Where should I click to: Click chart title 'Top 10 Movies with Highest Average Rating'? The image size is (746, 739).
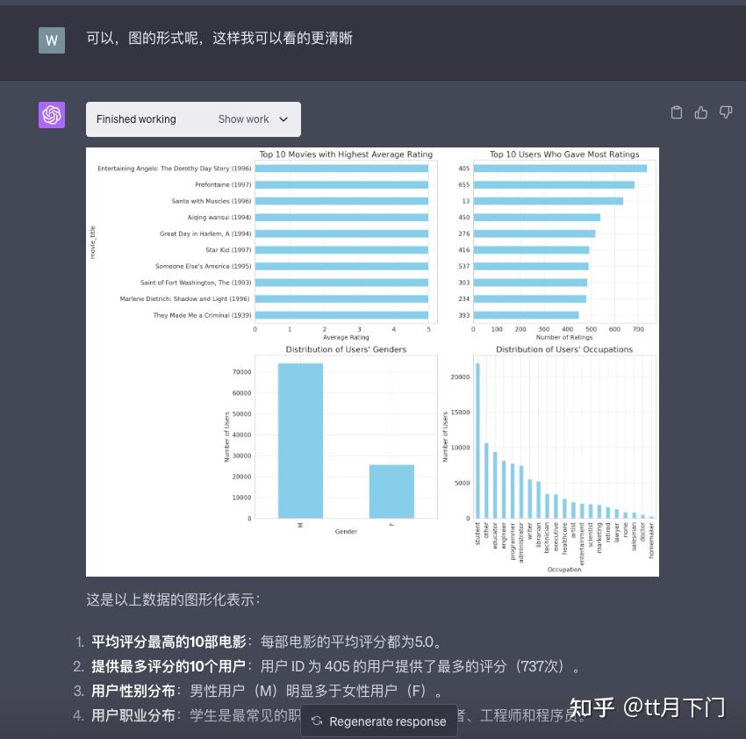pyautogui.click(x=346, y=154)
